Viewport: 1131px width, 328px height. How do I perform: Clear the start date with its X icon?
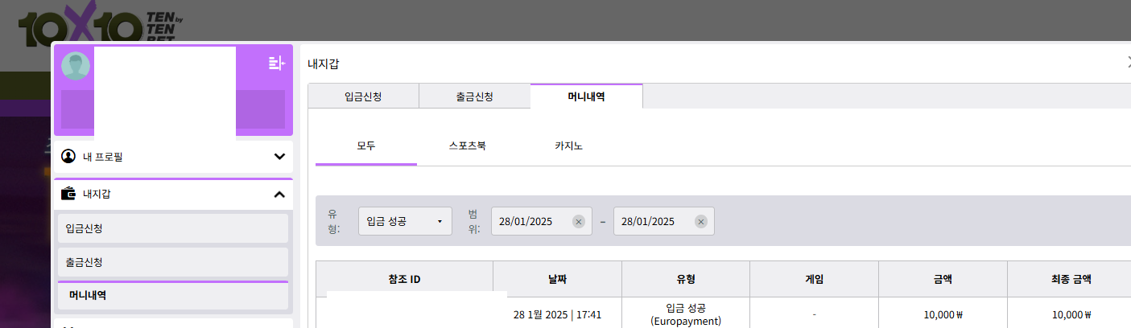coord(578,222)
